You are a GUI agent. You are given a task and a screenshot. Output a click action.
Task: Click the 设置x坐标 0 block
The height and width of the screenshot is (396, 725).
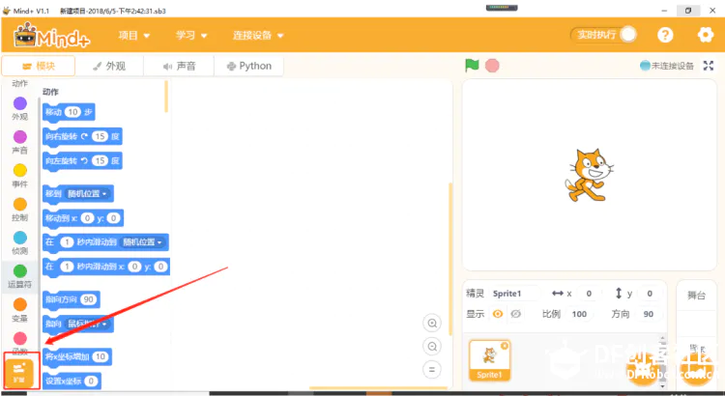(x=72, y=382)
